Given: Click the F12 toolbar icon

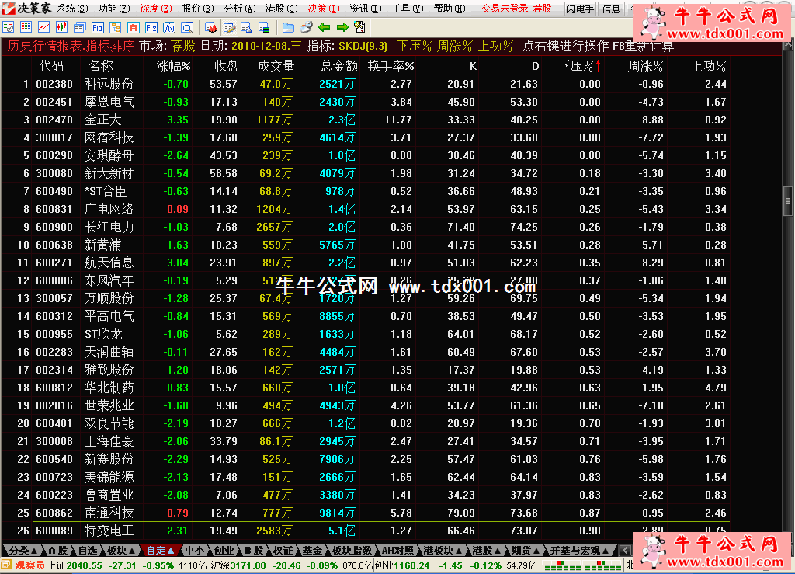Looking at the screenshot, I should click(151, 27).
